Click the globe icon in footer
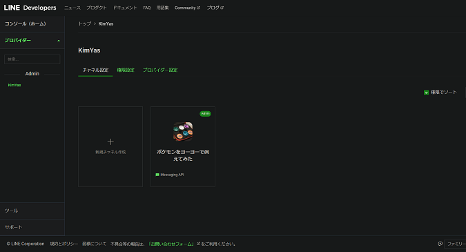 tap(440, 244)
